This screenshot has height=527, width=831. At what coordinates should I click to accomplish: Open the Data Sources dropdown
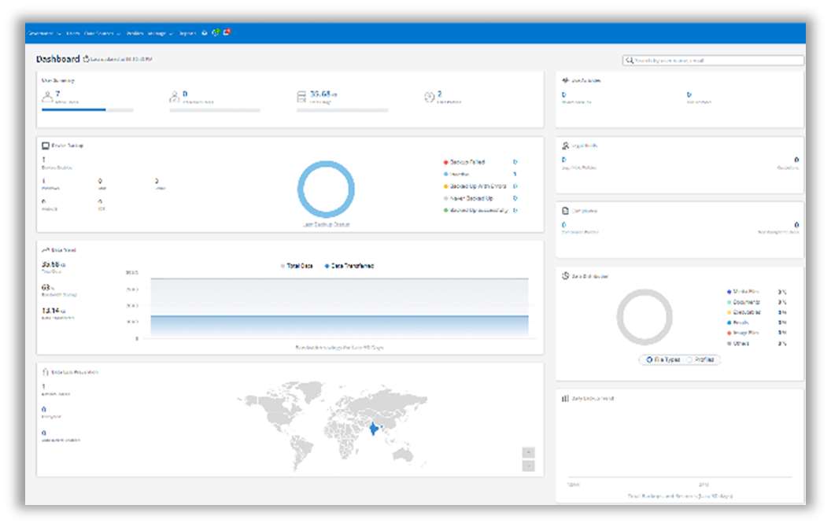[x=98, y=32]
